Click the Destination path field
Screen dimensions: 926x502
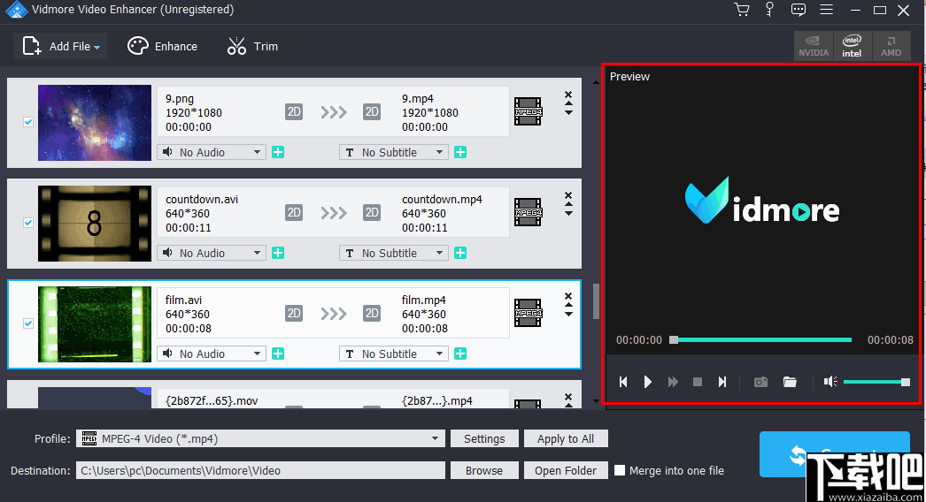click(260, 471)
